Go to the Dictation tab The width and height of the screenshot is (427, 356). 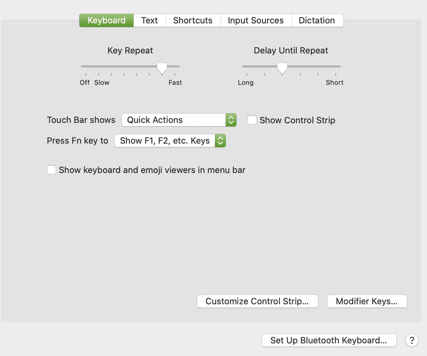317,20
